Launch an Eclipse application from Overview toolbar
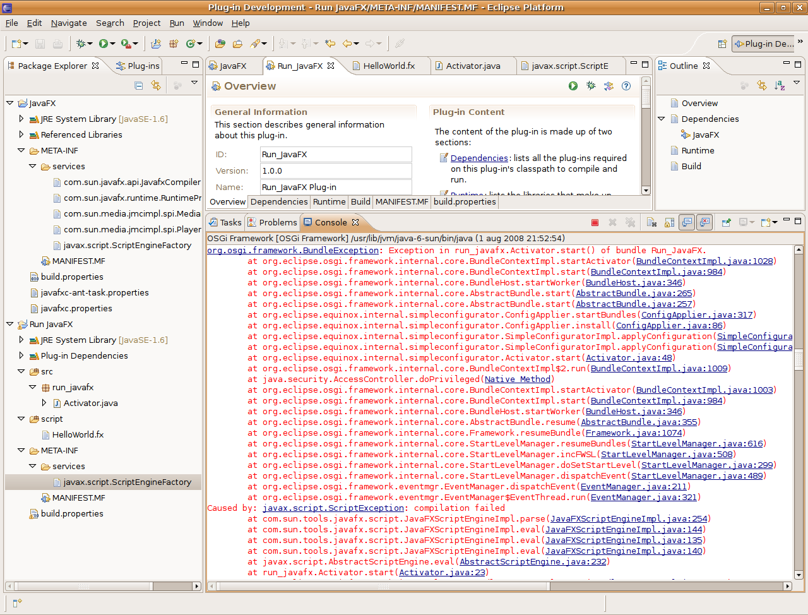Screen dimensions: 808x615 pyautogui.click(x=573, y=86)
